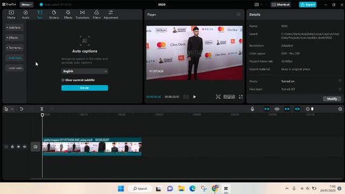Open the layout switcher dropdown

258,4
